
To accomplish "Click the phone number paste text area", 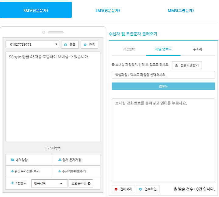I will (x=163, y=140).
